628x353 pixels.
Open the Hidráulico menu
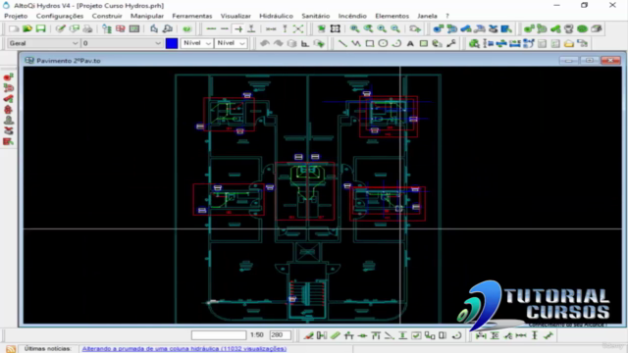[277, 16]
